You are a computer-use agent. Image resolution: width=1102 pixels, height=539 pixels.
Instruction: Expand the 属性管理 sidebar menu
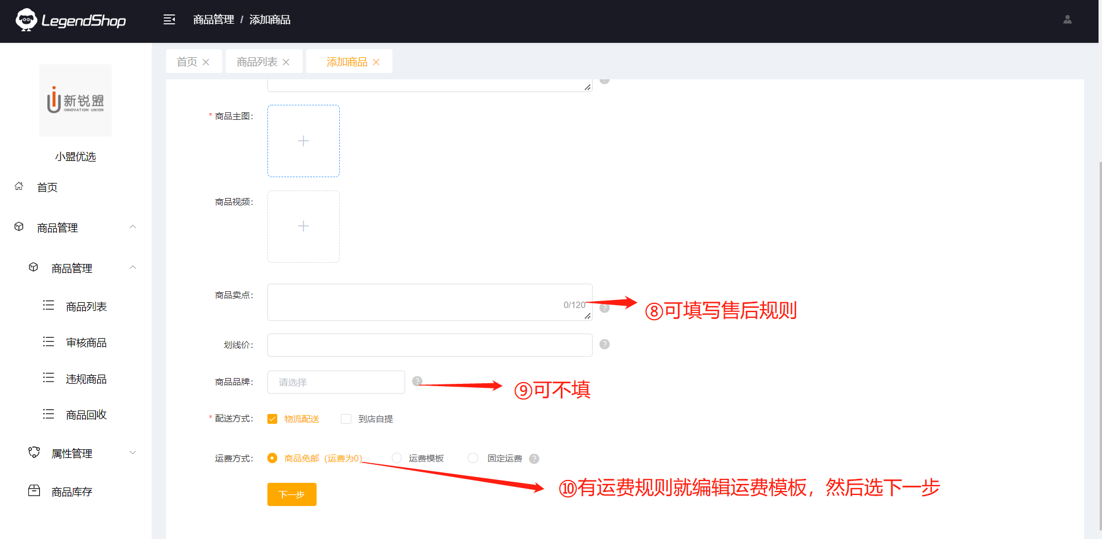[x=72, y=453]
